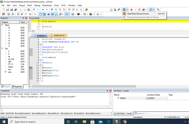Click the editor horizontal scrollbar
Viewport: 189px width, 124px height.
[x=84, y=86]
